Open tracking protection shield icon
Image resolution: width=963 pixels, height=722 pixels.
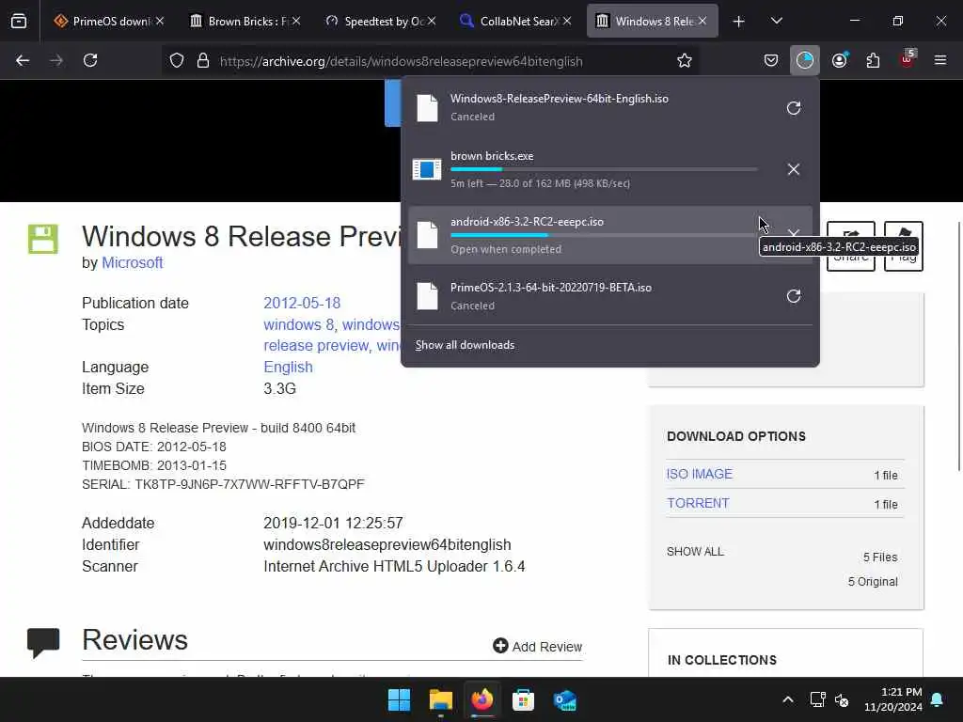tap(177, 61)
